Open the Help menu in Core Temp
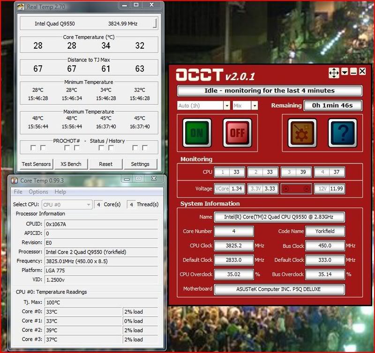This screenshot has height=353, width=375. click(x=60, y=192)
